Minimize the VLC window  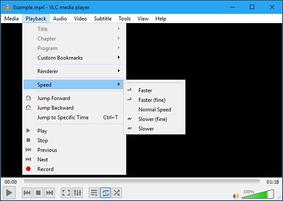coord(233,7)
